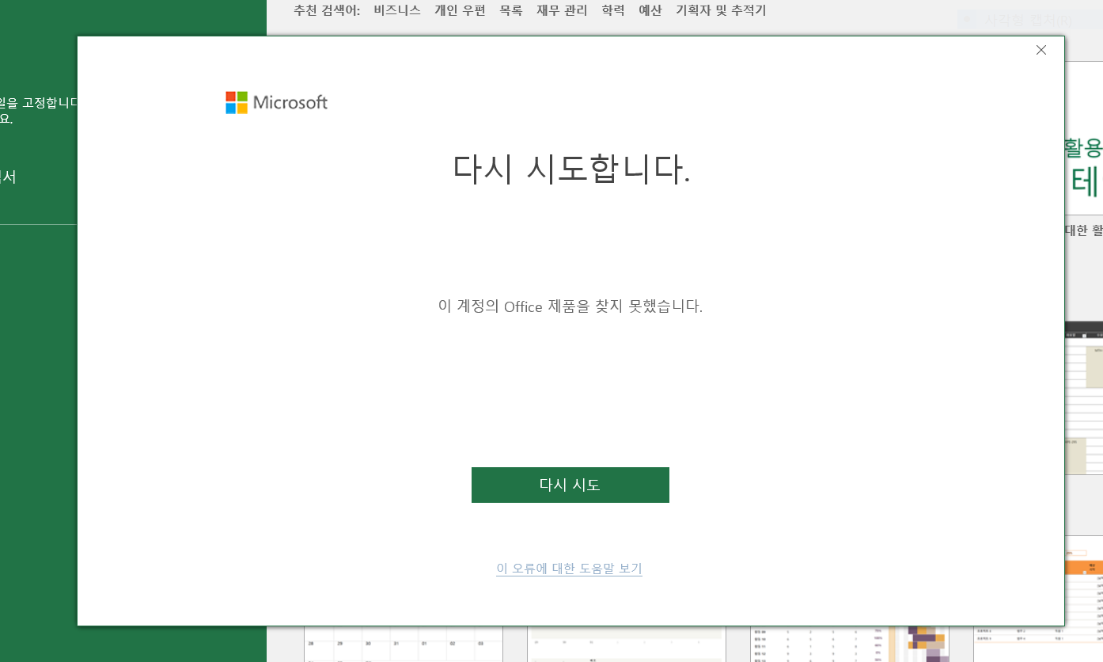Screen dimensions: 1103x662
Task: Open the calendar template thumbnail behind the dialog
Action: tap(404, 644)
